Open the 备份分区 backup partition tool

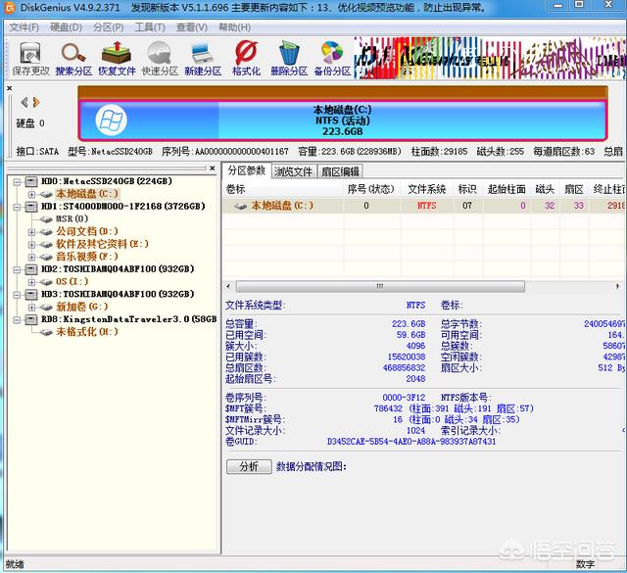(332, 59)
